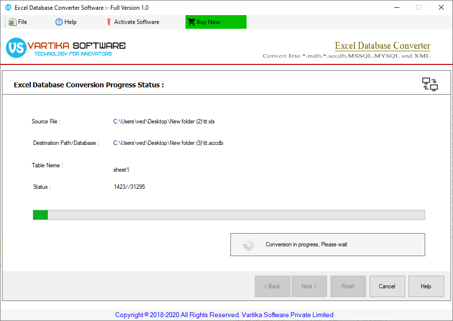
Task: Click the blue question mark help icon
Action: pos(59,22)
